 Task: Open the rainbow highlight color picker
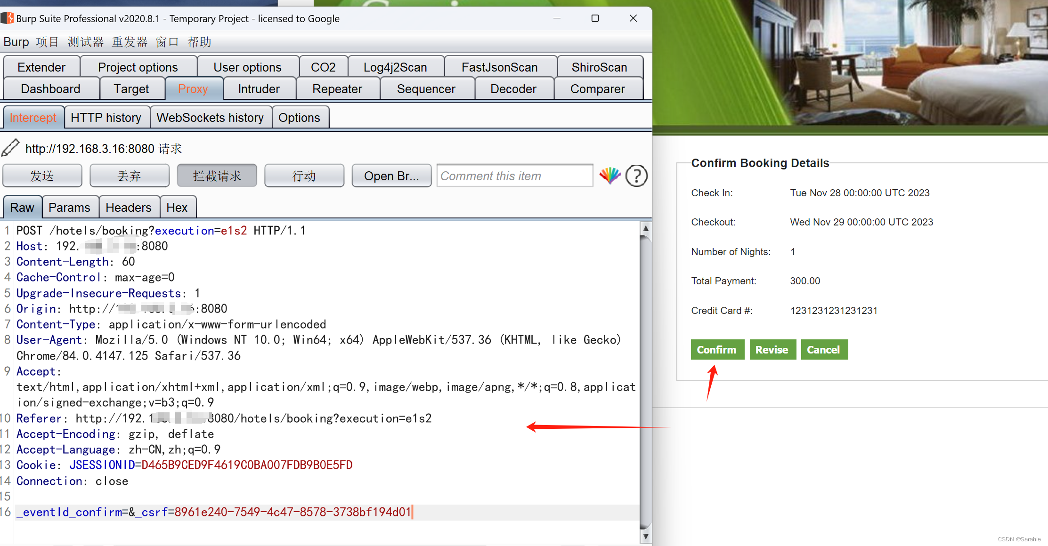pyautogui.click(x=610, y=176)
